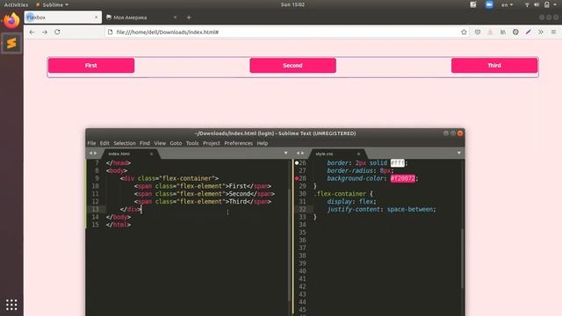
Task: Reload the page in Firefox
Action: 57,32
